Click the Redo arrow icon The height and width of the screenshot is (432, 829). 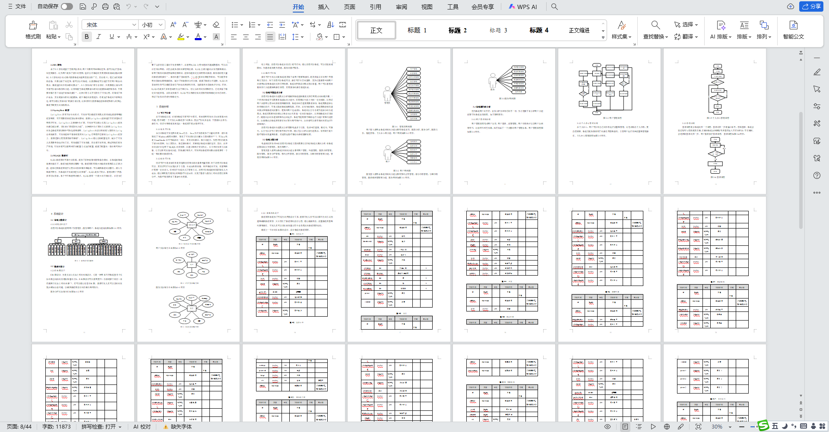pyautogui.click(x=146, y=6)
